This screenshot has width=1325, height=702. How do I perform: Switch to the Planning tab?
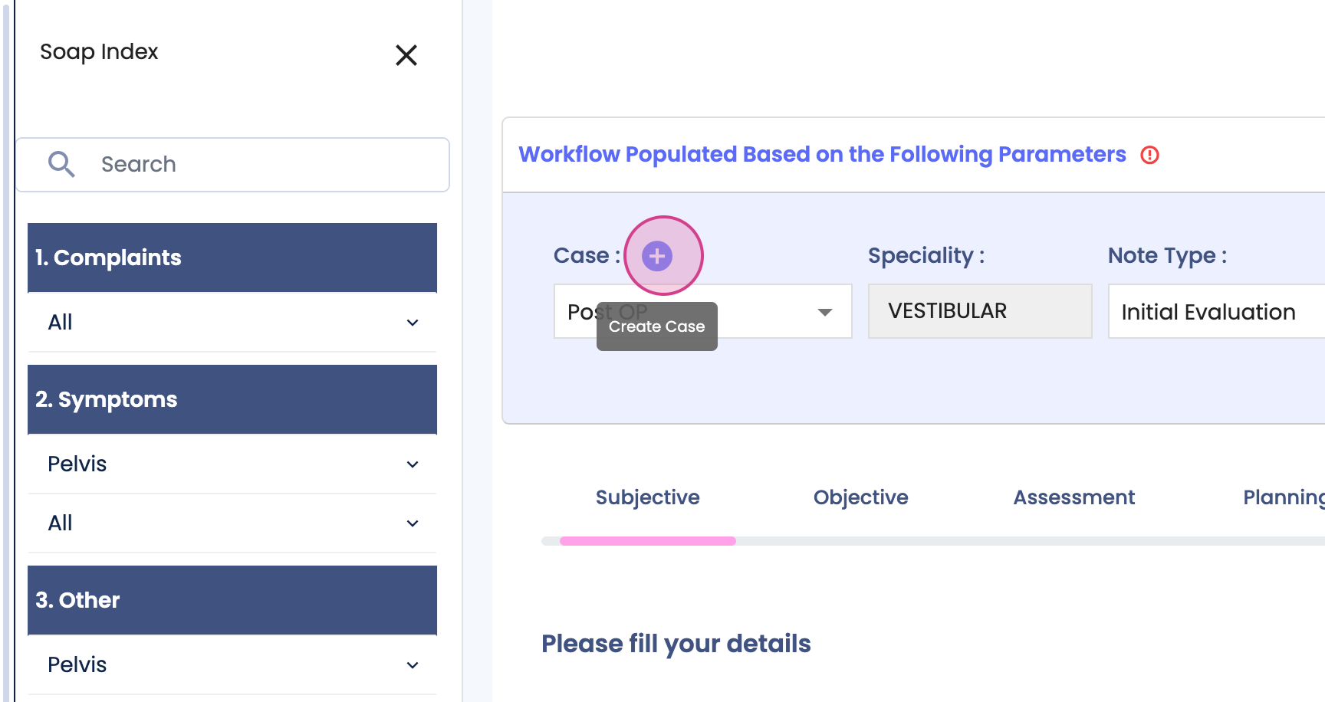(x=1283, y=497)
